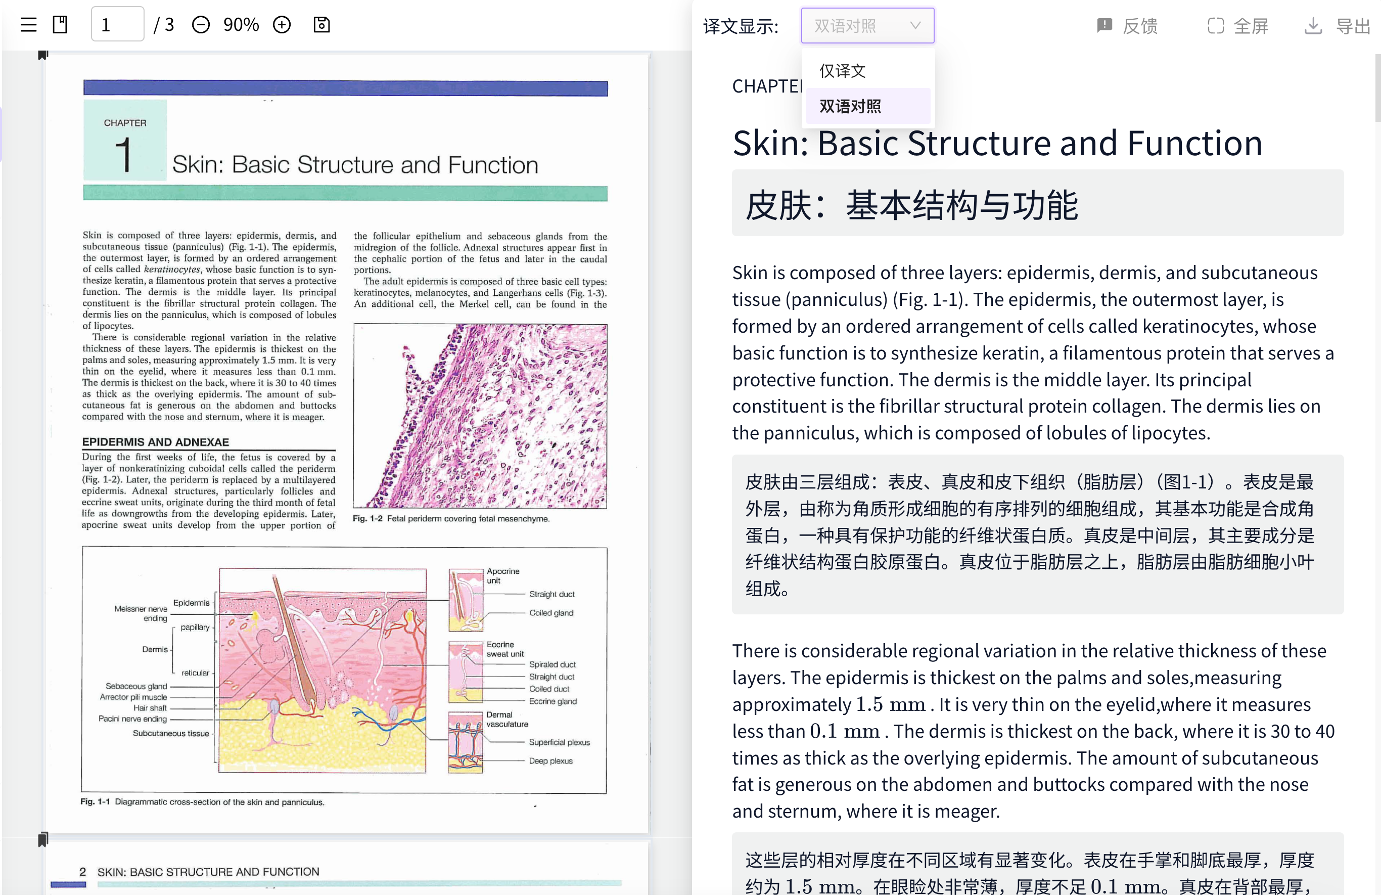Image resolution: width=1381 pixels, height=895 pixels.
Task: Click the 90% zoom level value
Action: [241, 24]
